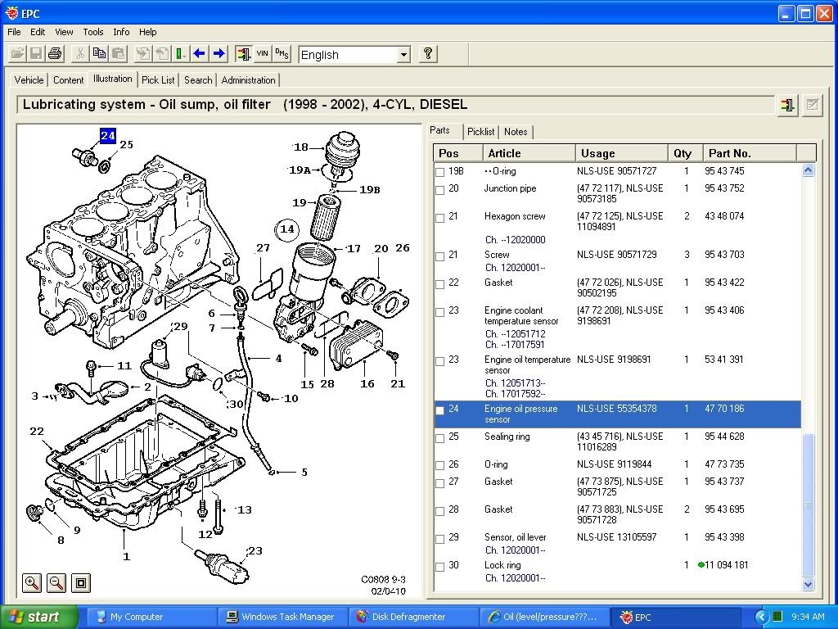
Task: Click the Paste toolbar icon
Action: click(x=118, y=54)
